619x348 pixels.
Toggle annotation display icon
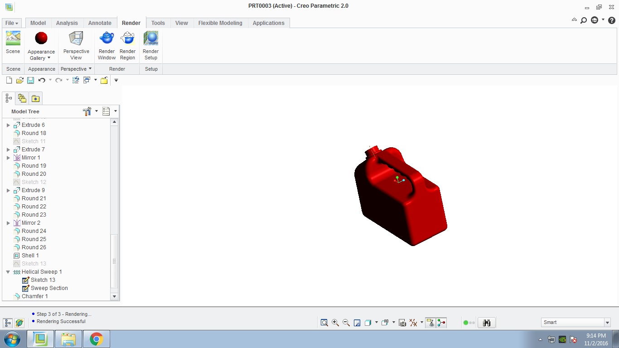tap(430, 323)
